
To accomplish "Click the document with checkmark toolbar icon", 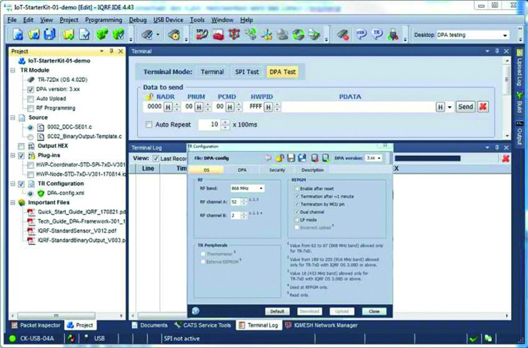I will point(85,35).
